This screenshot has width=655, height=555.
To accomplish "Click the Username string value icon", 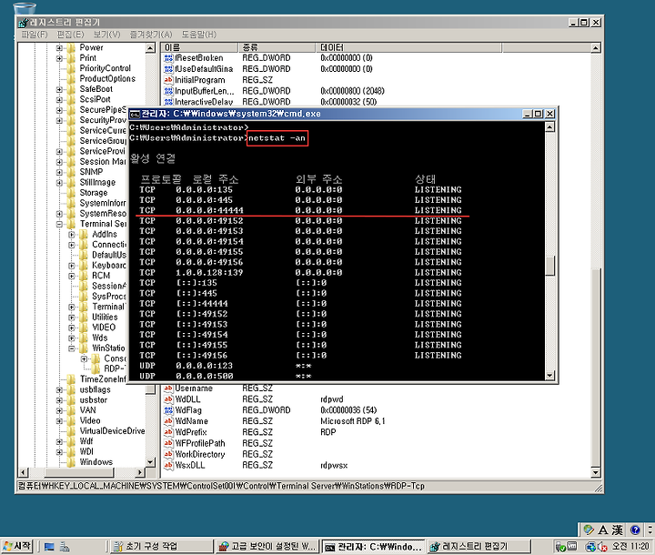I will point(168,388).
